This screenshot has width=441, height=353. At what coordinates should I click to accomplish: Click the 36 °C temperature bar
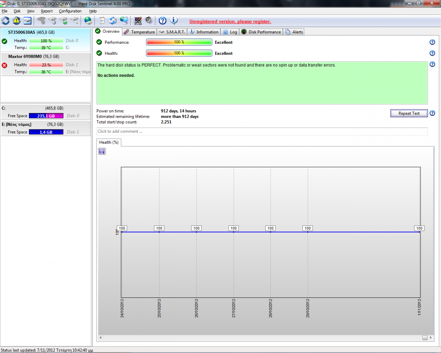tap(46, 72)
